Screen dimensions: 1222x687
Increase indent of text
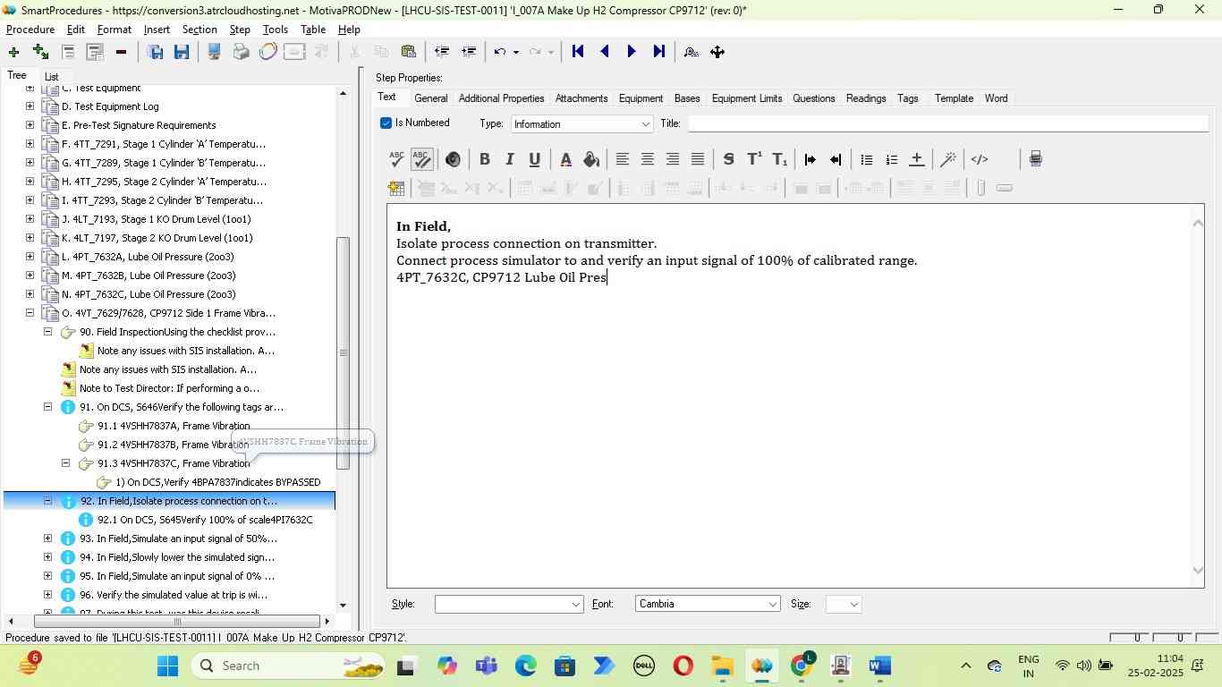(x=810, y=159)
